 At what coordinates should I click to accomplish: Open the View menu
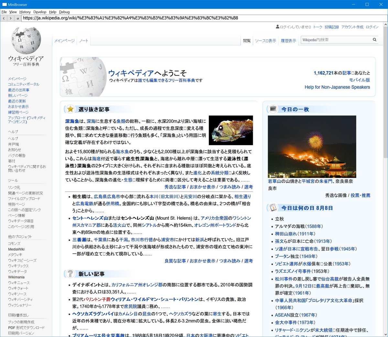click(13, 12)
